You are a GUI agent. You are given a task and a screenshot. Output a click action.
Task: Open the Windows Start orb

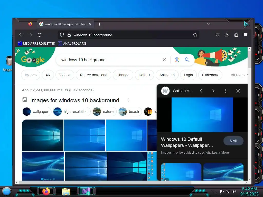(x=6, y=191)
